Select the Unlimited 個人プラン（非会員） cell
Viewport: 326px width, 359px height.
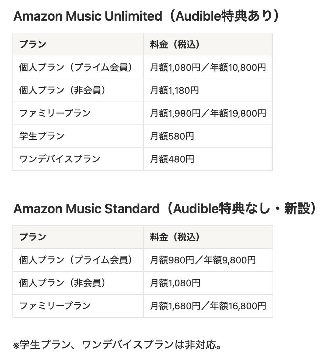[x=62, y=90]
